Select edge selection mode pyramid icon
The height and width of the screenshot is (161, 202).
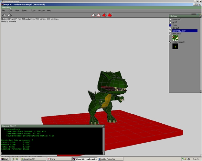click(x=99, y=15)
